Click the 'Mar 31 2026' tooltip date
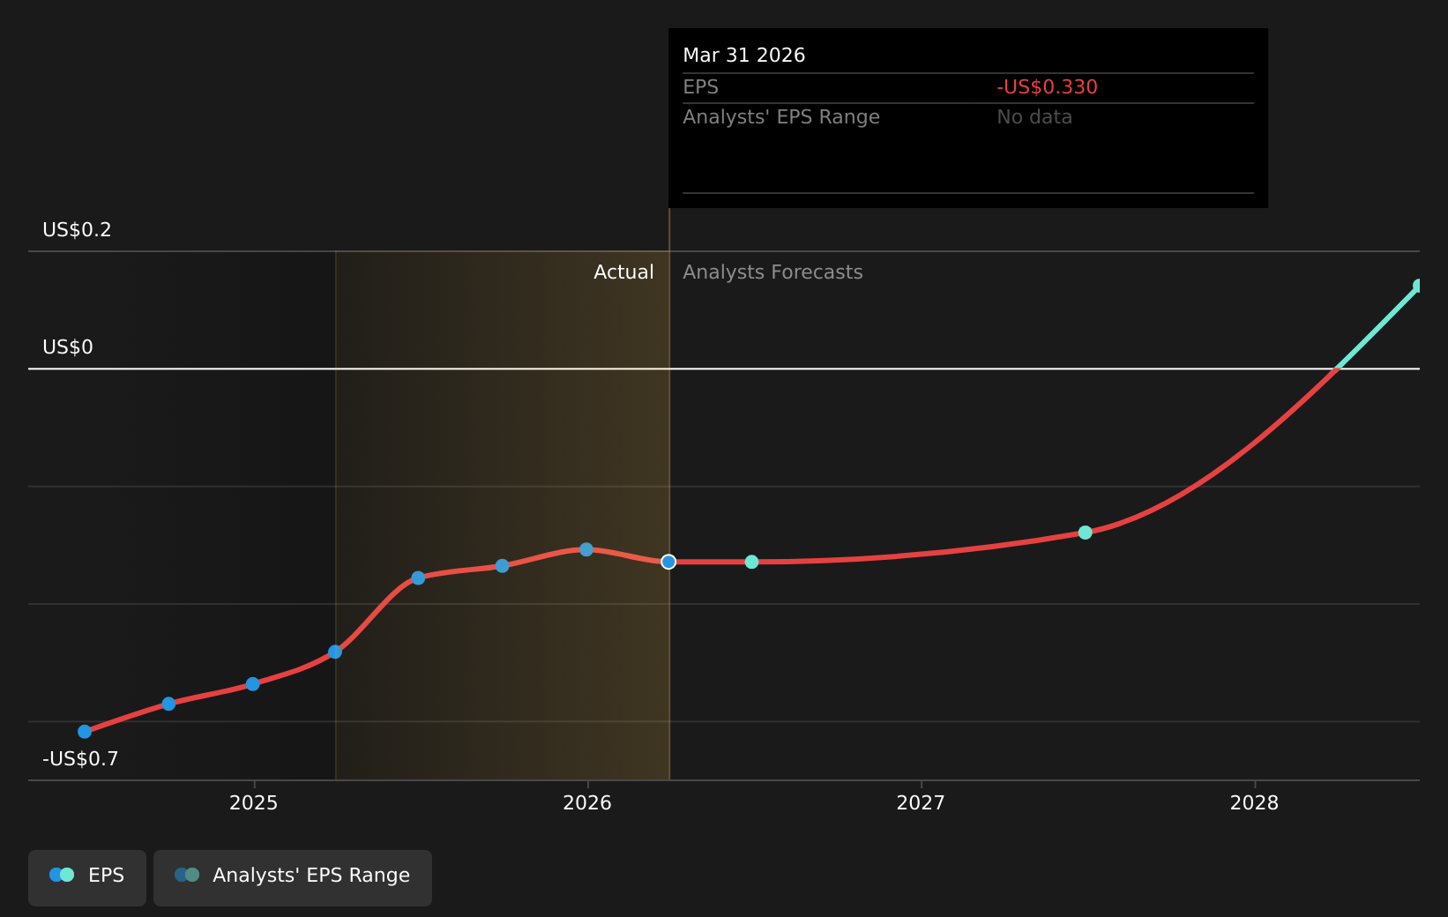The image size is (1448, 917). pos(743,56)
